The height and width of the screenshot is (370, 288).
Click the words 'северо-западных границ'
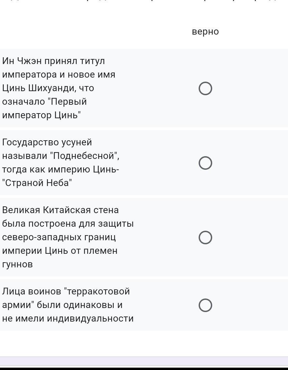tap(59, 237)
